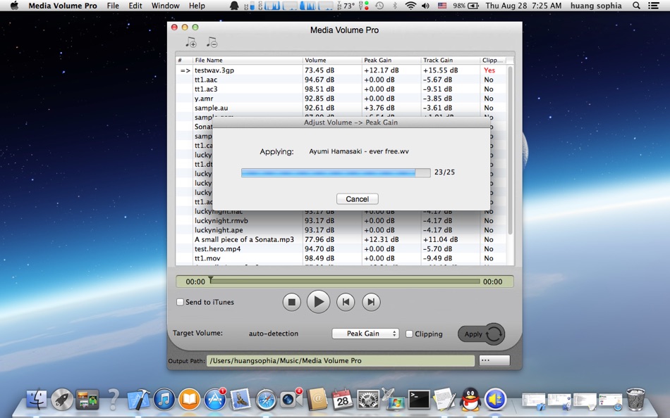
Task: Select the luckynight.ape file row
Action: [341, 230]
